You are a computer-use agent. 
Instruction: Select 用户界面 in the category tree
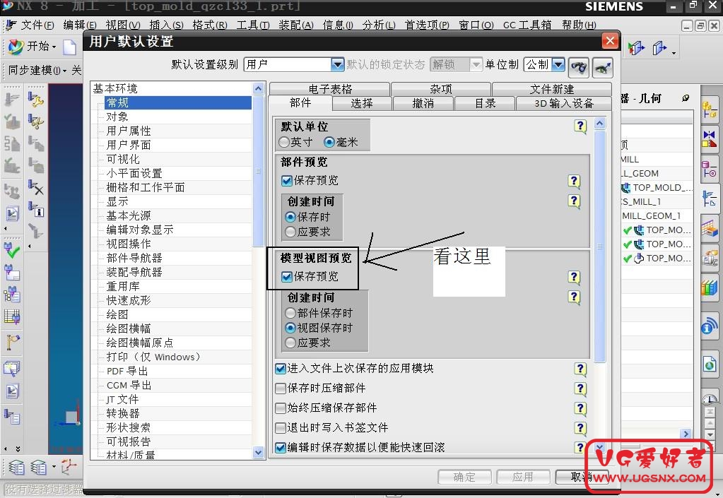tap(129, 145)
